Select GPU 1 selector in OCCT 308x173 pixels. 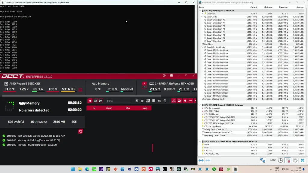coord(144,83)
